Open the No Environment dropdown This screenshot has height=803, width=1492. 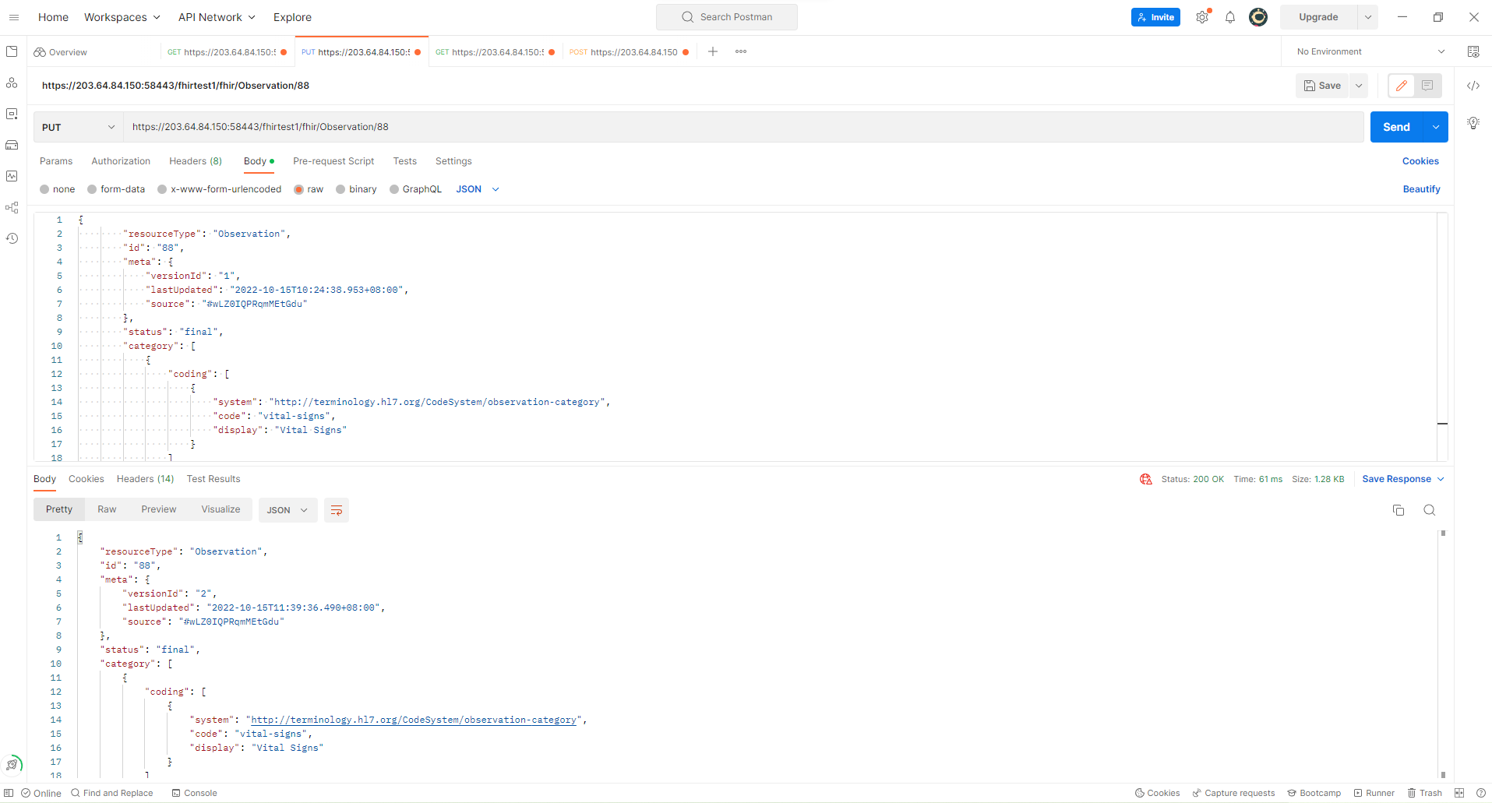point(1370,51)
